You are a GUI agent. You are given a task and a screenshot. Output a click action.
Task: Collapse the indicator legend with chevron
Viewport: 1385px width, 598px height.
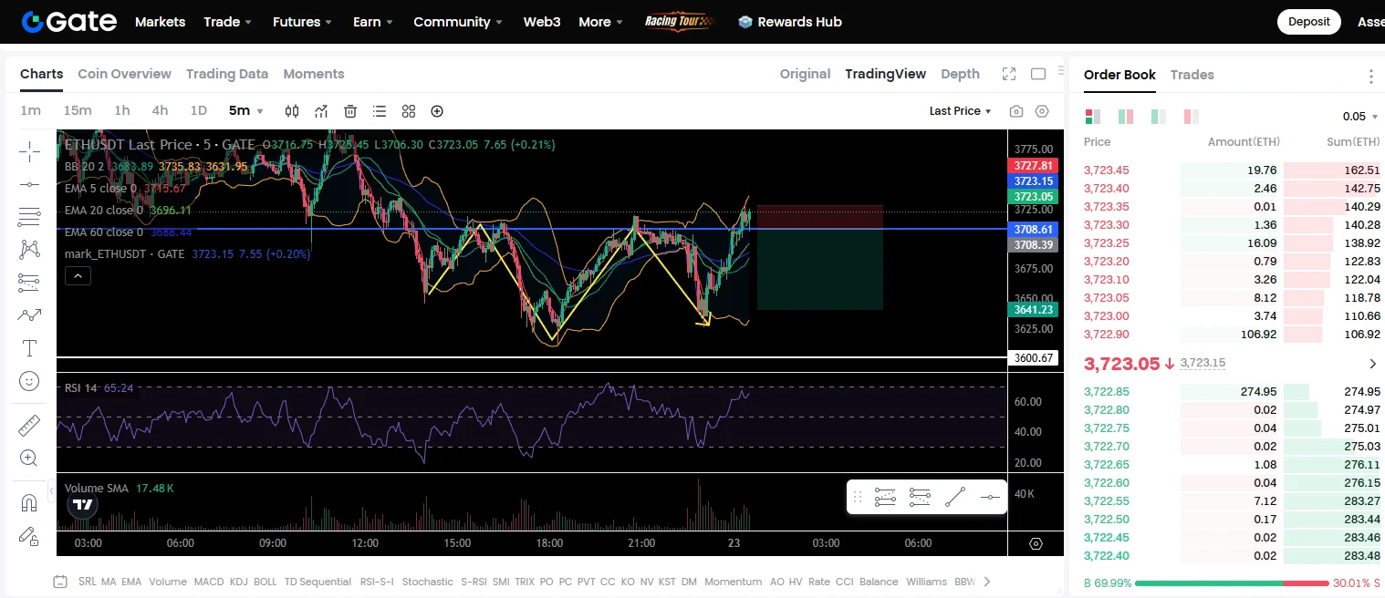coord(78,276)
